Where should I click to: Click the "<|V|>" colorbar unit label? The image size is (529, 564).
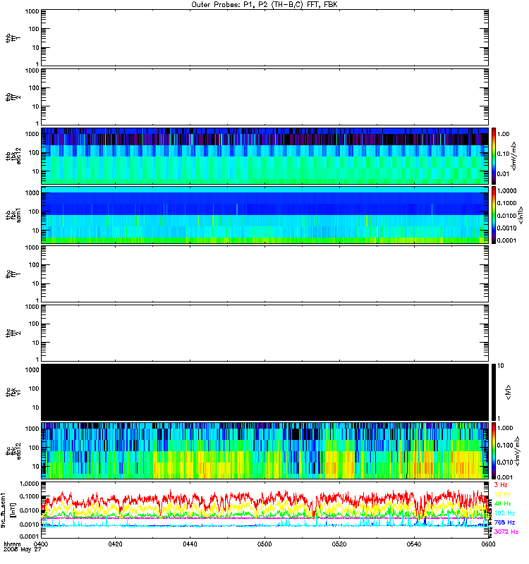[509, 392]
